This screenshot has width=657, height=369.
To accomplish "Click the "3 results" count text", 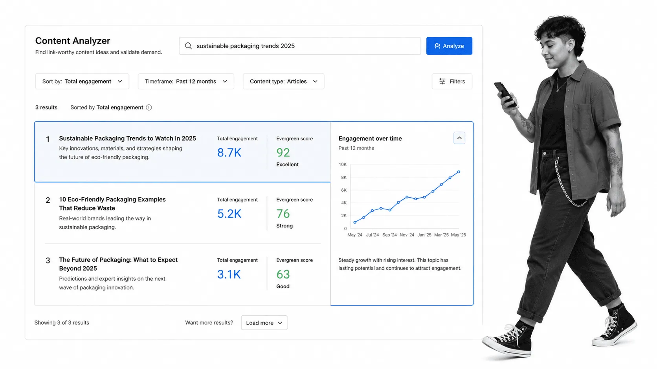I will tap(46, 107).
